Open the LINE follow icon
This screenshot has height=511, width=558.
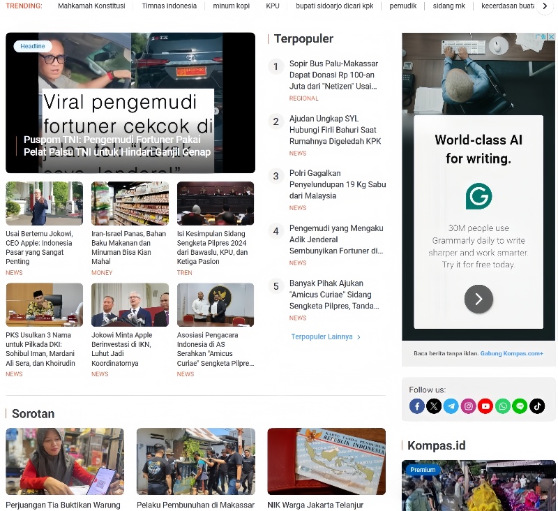[520, 406]
